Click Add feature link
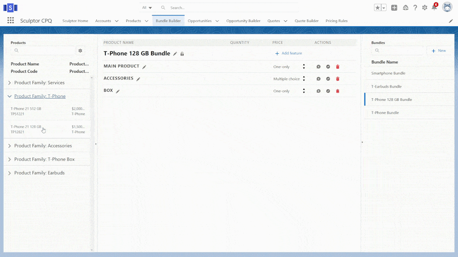Image resolution: width=458 pixels, height=257 pixels. [x=289, y=53]
